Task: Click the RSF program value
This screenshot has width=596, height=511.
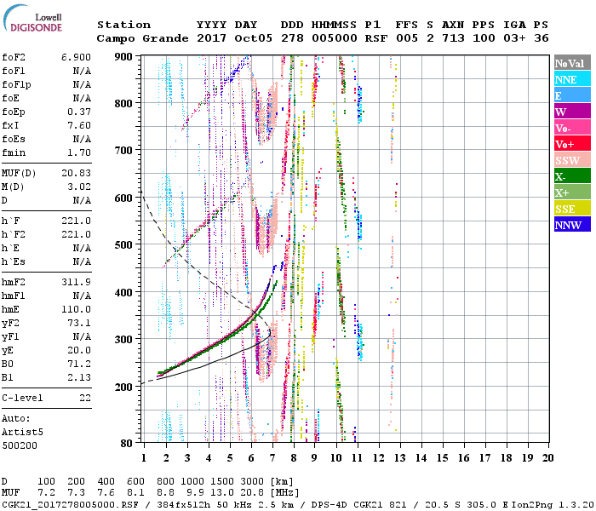Action: click(x=376, y=38)
